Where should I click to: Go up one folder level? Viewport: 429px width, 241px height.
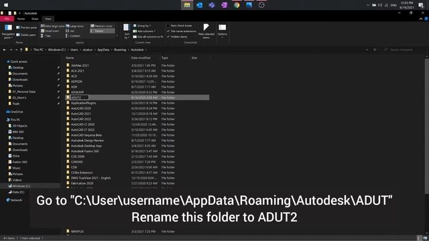[21, 50]
